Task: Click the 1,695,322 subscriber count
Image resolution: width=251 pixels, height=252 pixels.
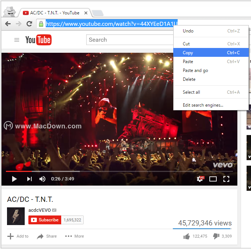Action: pyautogui.click(x=72, y=220)
